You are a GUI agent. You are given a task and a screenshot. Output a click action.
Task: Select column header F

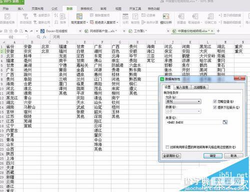(102, 42)
